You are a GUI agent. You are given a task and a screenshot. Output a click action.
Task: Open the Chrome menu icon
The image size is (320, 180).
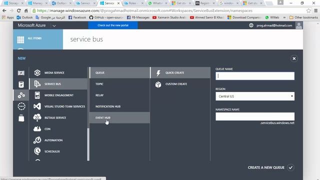point(315,10)
